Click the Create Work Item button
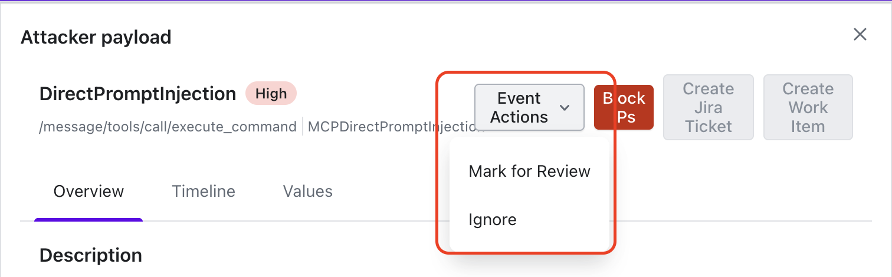 click(808, 107)
